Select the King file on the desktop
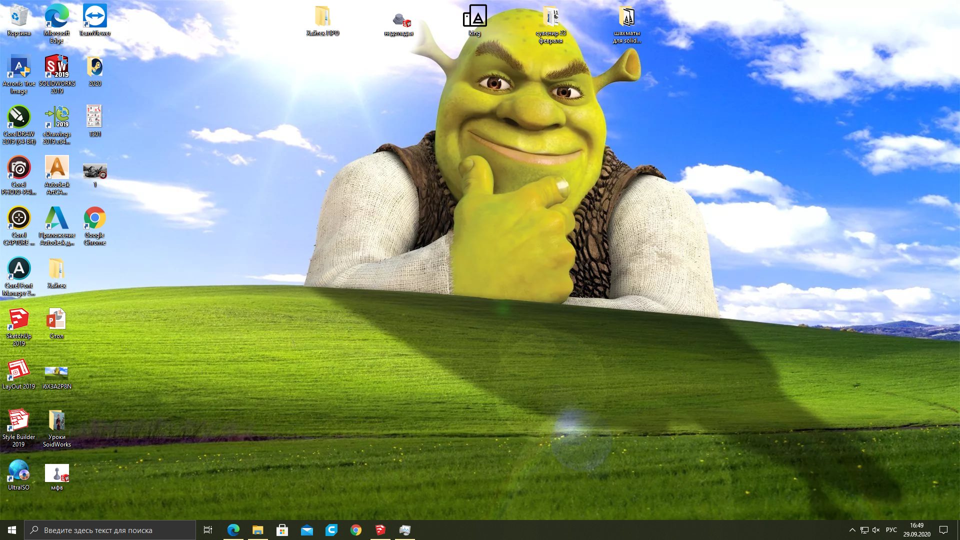This screenshot has width=960, height=540. 474,21
